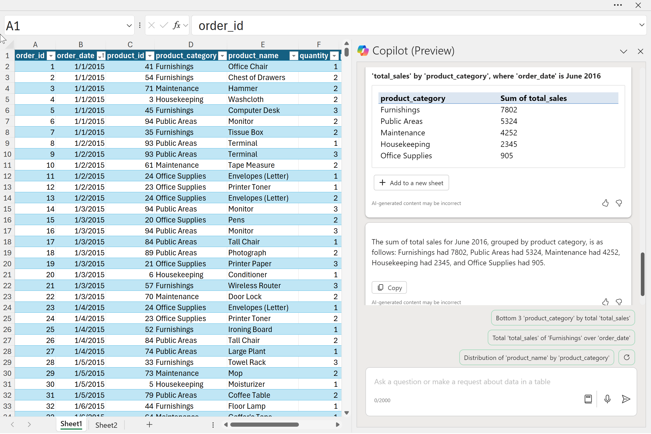
Task: Expand the formula bar chevron
Action: pyautogui.click(x=642, y=25)
